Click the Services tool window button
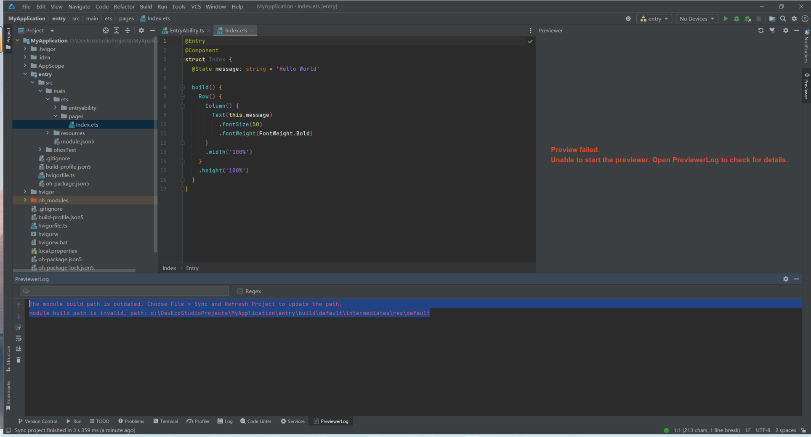The width and height of the screenshot is (811, 437). tap(292, 421)
